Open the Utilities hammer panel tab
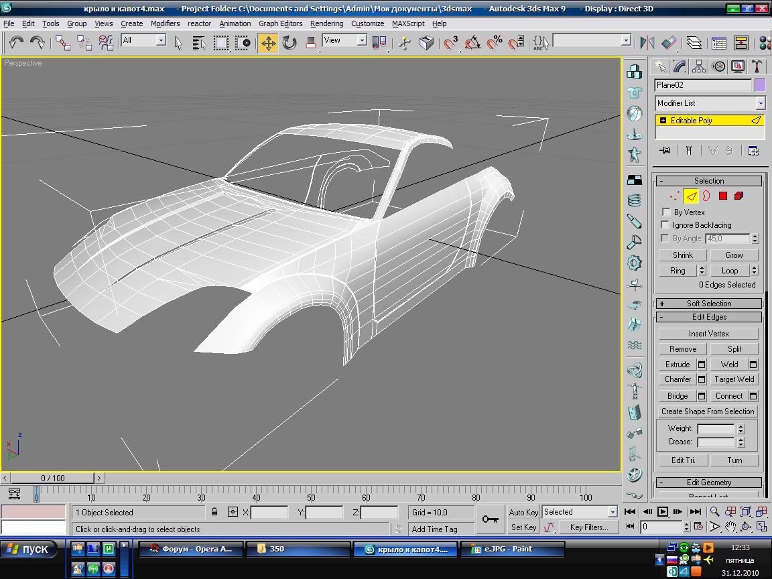772x579 pixels. [x=757, y=66]
